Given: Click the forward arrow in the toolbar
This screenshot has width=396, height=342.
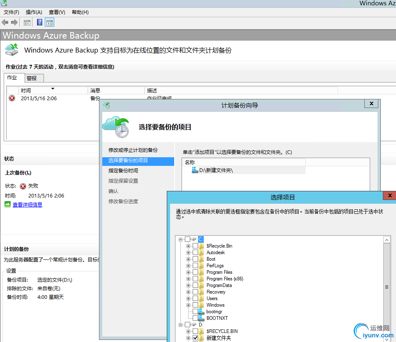Looking at the screenshot, I should pos(14,23).
